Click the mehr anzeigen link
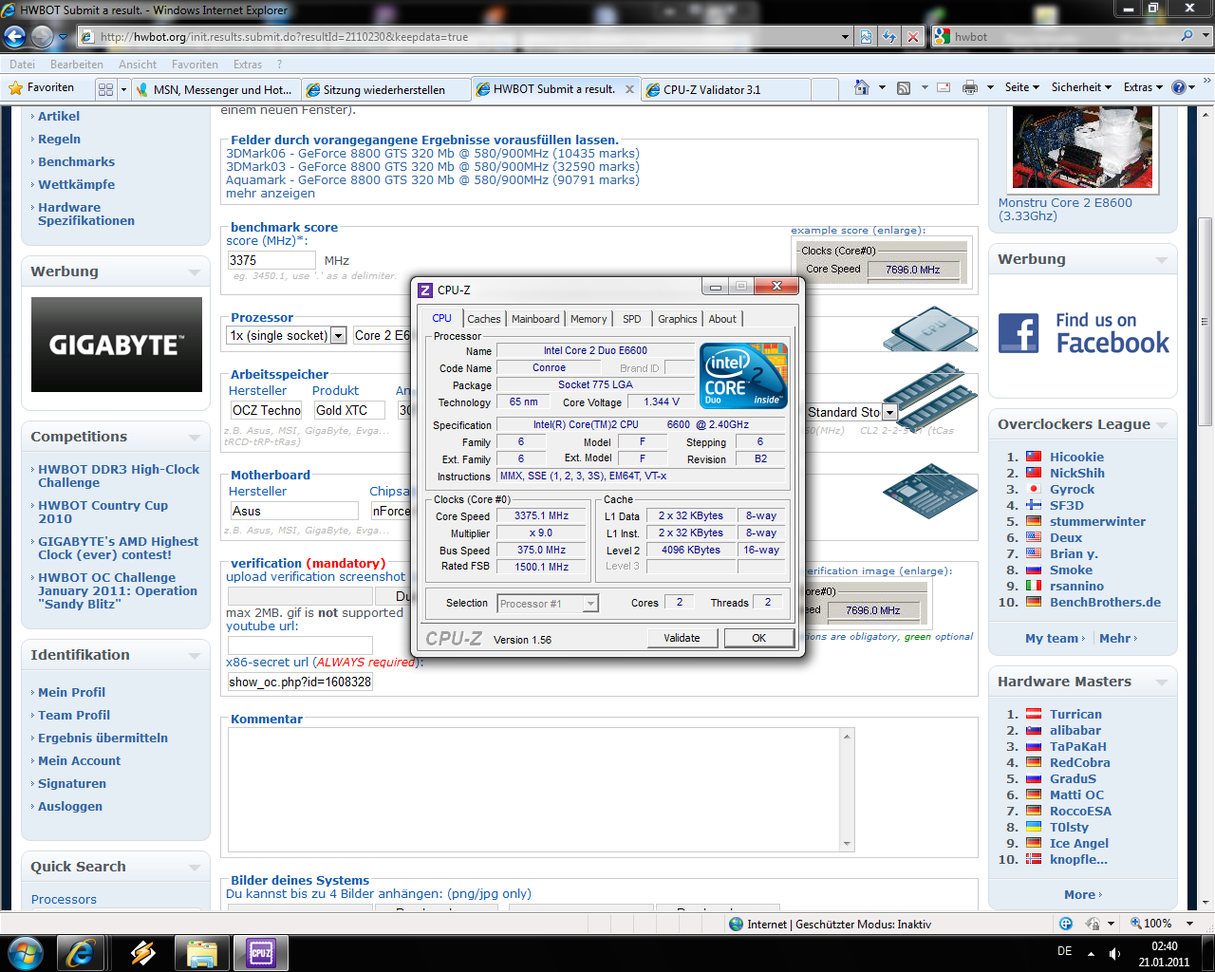Image resolution: width=1215 pixels, height=972 pixels. click(271, 193)
